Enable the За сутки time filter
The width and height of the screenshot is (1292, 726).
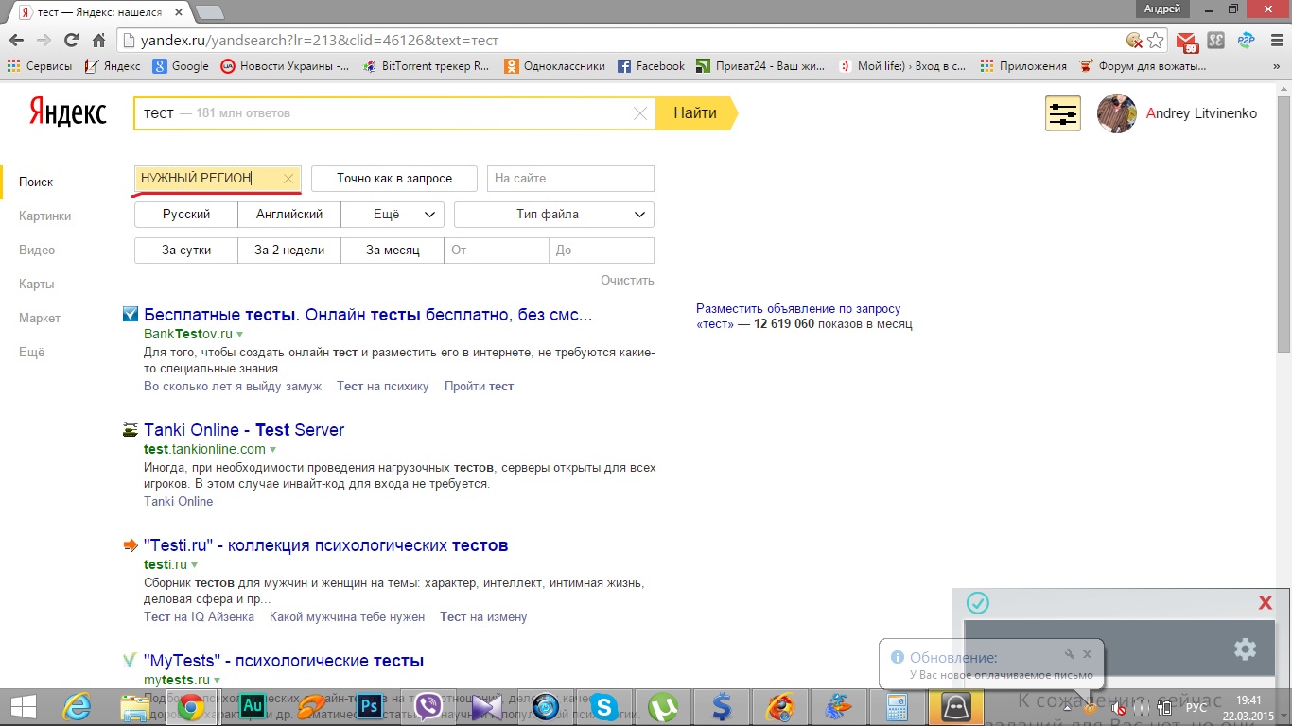[x=186, y=251]
